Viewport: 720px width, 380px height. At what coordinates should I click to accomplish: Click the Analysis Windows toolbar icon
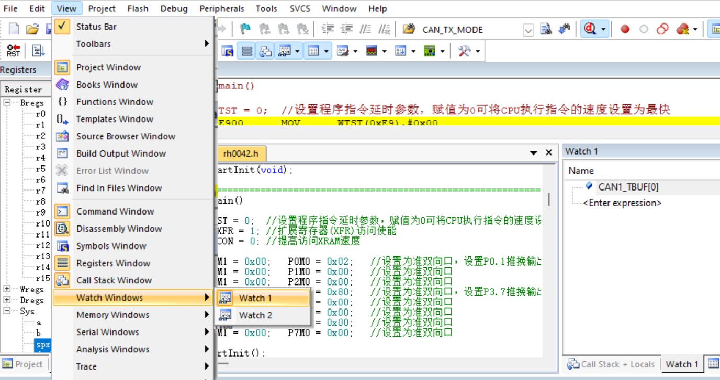[372, 51]
